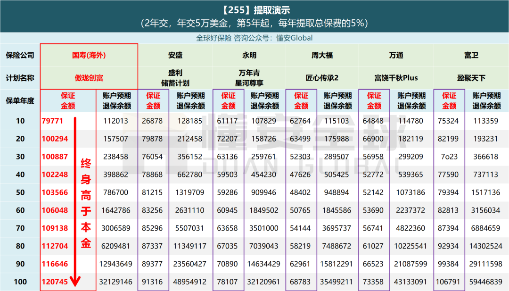Select the 万年青 星河尊享 plan name
The image size is (509, 291).
point(249,78)
